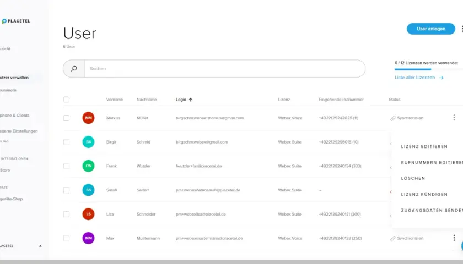Viewport: 463px width, 264px height.
Task: Click the magnifier search icon
Action: (74, 69)
